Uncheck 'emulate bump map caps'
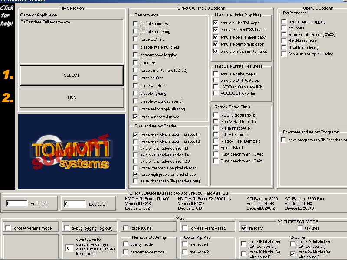 point(216,44)
